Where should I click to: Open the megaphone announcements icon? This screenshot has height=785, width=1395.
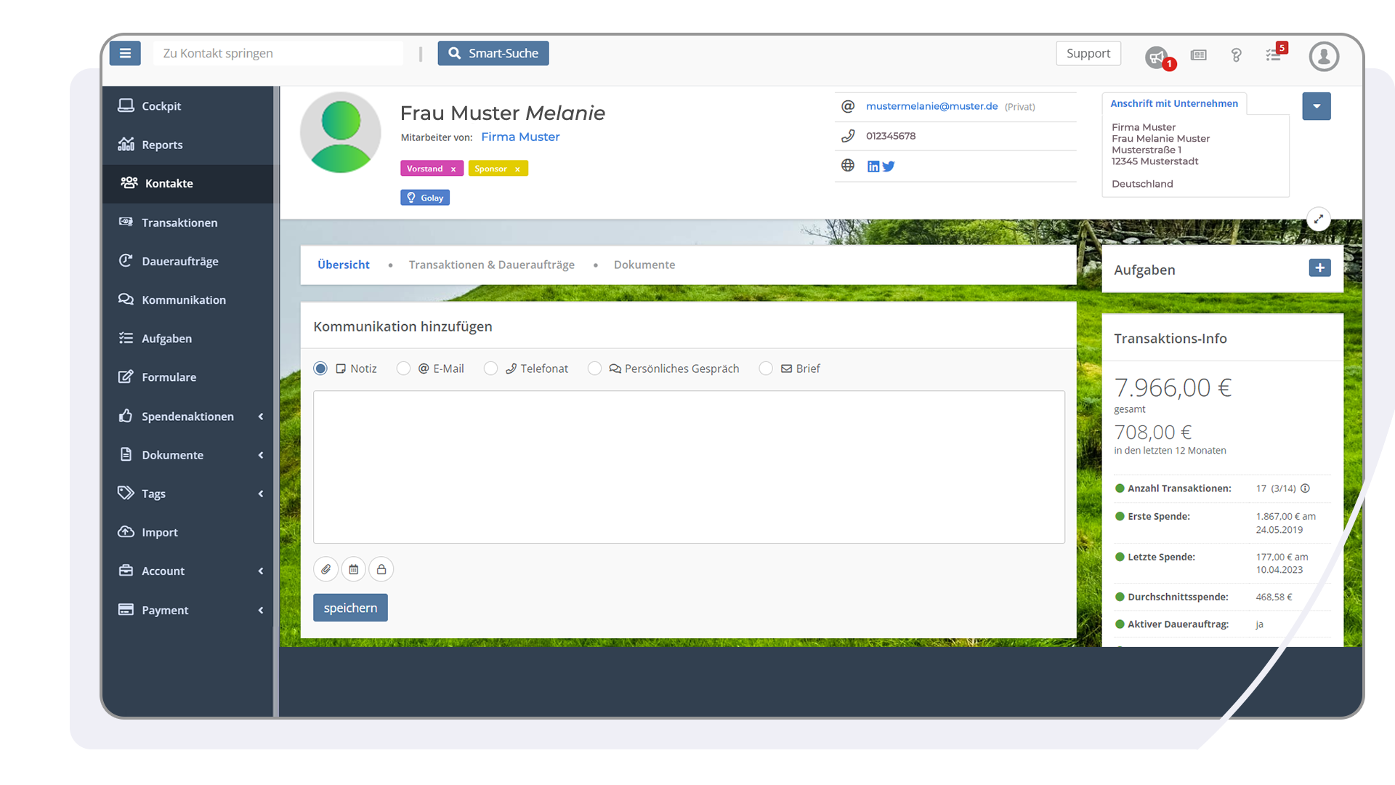coord(1156,56)
